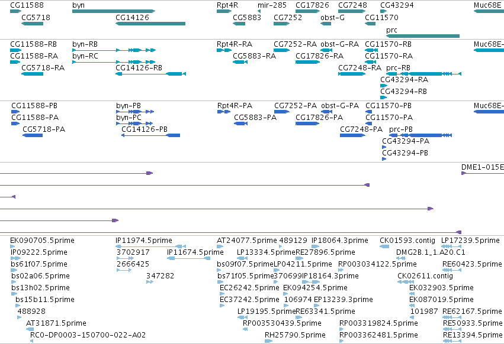Select transcript CG11588-RB
The height and width of the screenshot is (344, 504).
[x=16, y=50]
